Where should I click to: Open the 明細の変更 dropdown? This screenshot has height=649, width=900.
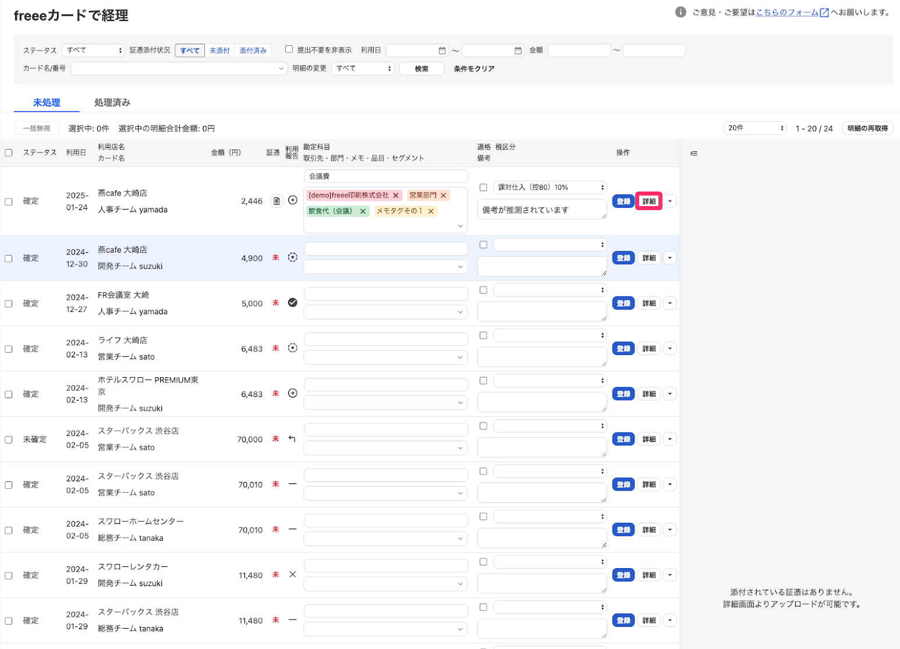coord(363,69)
